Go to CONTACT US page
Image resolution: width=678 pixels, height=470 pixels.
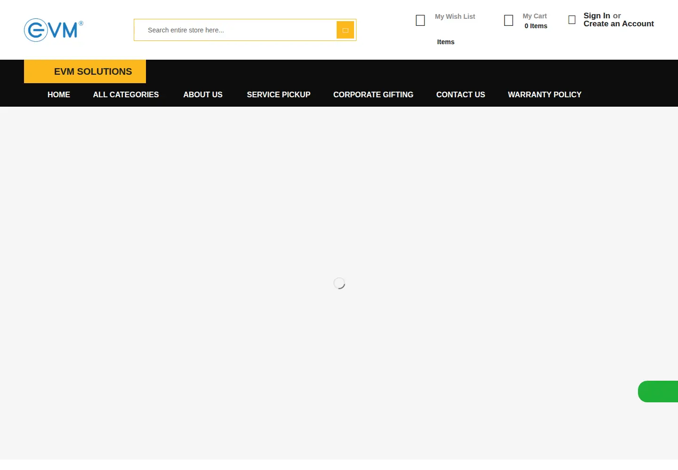point(460,94)
